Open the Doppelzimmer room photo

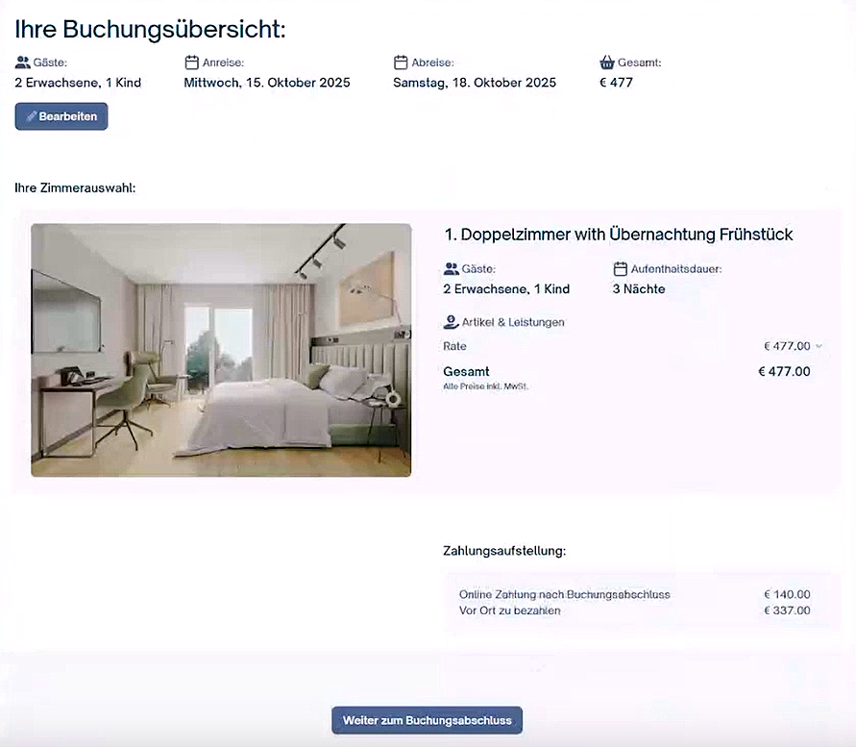tap(221, 350)
